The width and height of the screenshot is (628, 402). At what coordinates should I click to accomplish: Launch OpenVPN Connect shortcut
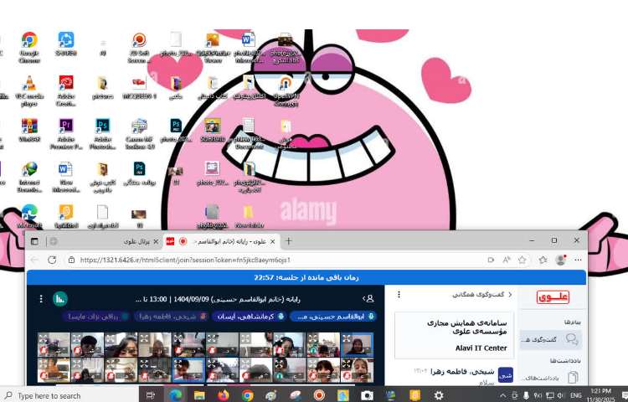point(286,85)
